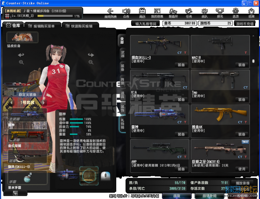Open the 战场补给 button at bottom
The height and width of the screenshot is (199, 260).
pyautogui.click(x=209, y=196)
